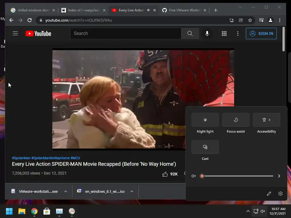Open the clock showing 10:57 AM
Image resolution: width=291 pixels, height=218 pixels.
[x=278, y=211]
